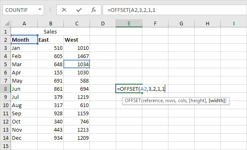Click East value 648 for Mar
This screenshot has width=247, height=150.
51,64
